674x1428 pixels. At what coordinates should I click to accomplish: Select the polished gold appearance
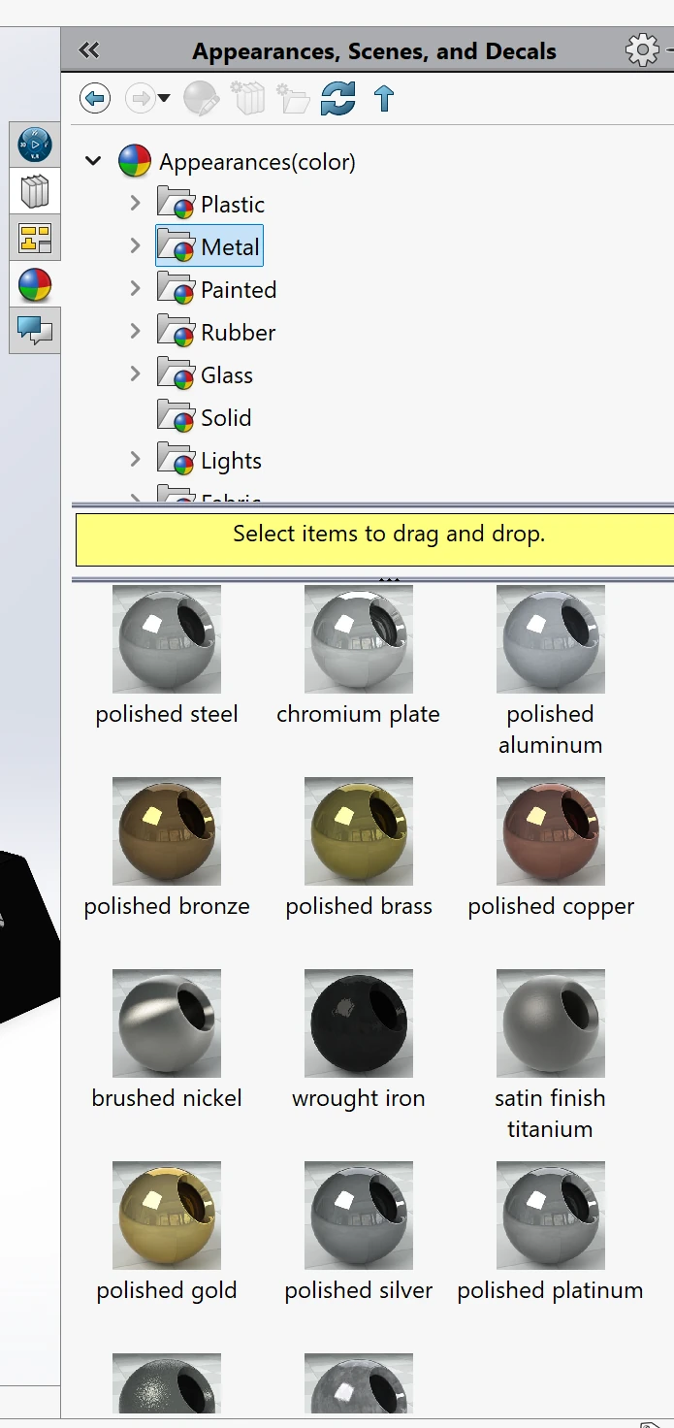167,1215
